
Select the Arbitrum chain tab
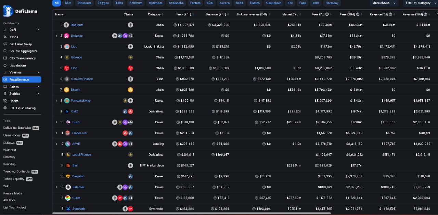pyautogui.click(x=136, y=3)
